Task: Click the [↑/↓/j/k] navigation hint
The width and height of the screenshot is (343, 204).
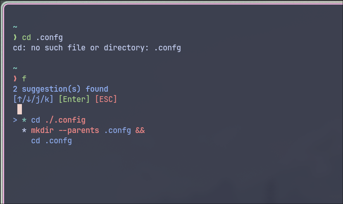Action: (33, 99)
